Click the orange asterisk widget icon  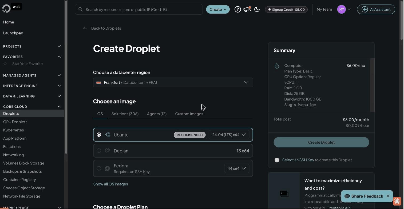(x=397, y=201)
